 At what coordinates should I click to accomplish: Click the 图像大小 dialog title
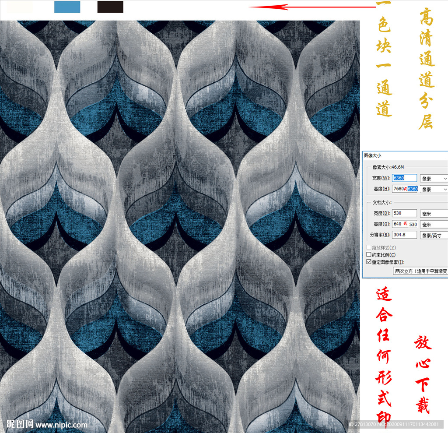[x=373, y=155]
